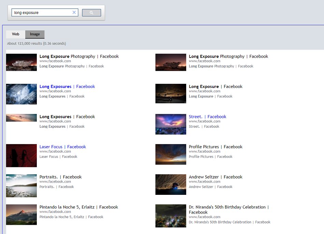The image size is (324, 234).
Task: Click gray 'Street. | Facebook' snippet
Action: [x=204, y=126]
